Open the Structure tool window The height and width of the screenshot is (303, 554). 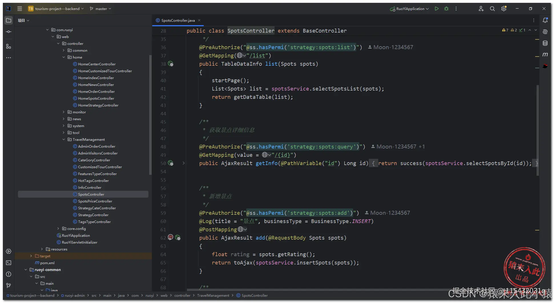(9, 46)
